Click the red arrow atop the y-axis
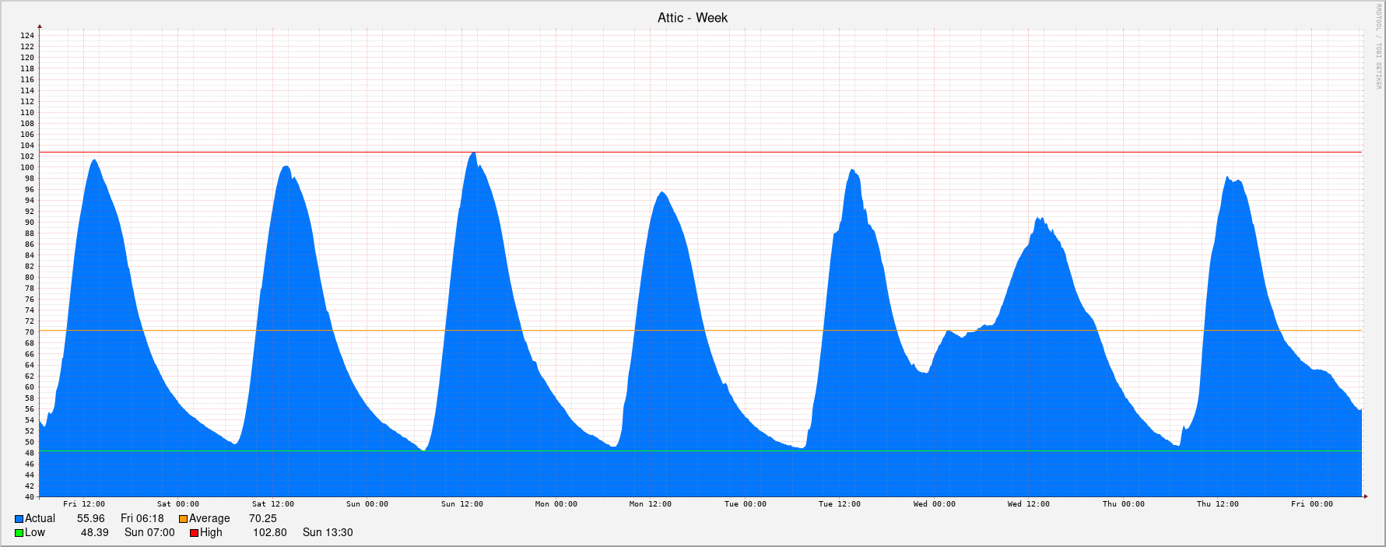The image size is (1386, 547). click(x=40, y=27)
